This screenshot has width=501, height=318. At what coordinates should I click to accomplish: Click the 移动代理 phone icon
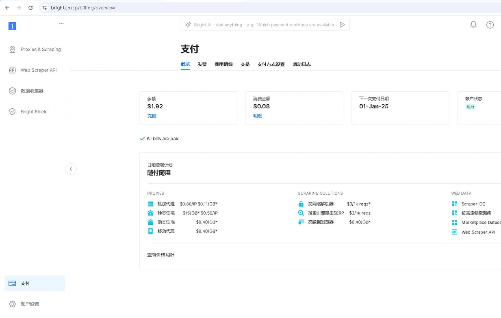(151, 231)
